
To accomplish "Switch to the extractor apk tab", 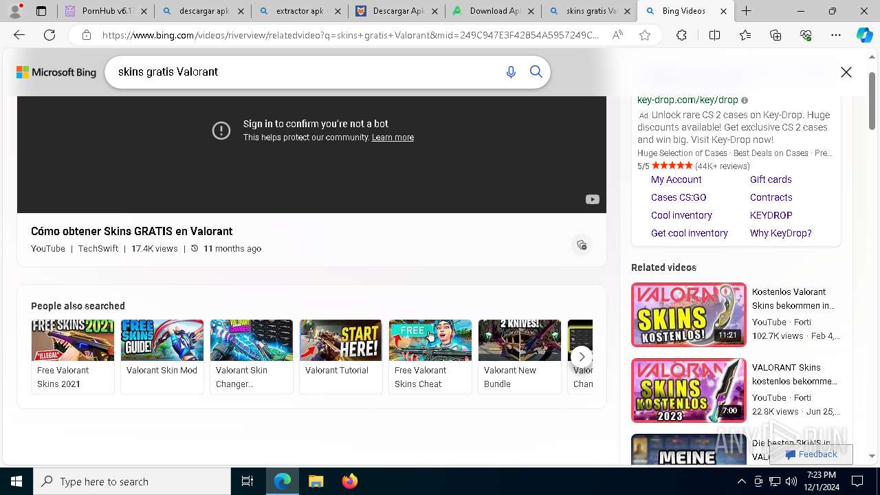I will [x=299, y=11].
